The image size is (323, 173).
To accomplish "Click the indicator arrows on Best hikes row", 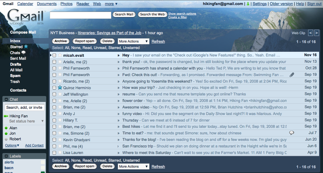I will click(x=118, y=127).
